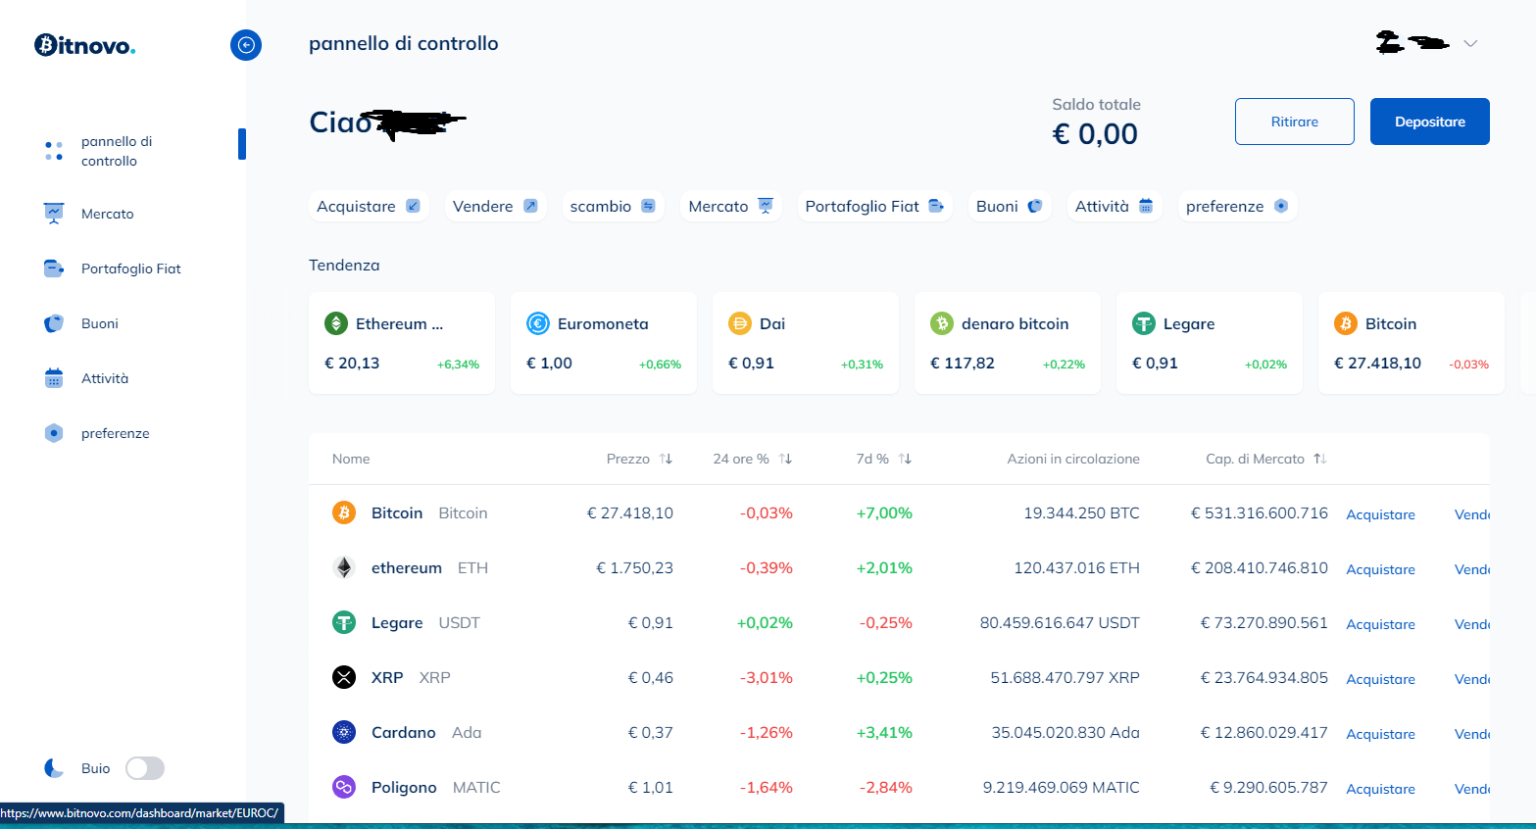Screen dimensions: 1536x829
Task: Open the Acquistare shortcut tab
Action: point(368,206)
